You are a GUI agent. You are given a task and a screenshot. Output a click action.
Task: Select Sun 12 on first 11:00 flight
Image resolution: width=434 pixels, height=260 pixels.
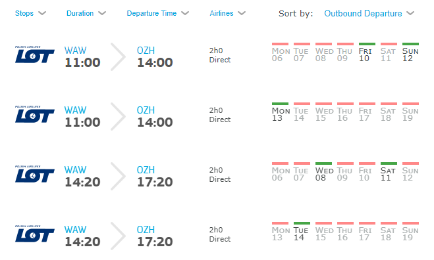point(410,53)
